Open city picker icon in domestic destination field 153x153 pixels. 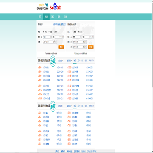tap(63, 37)
